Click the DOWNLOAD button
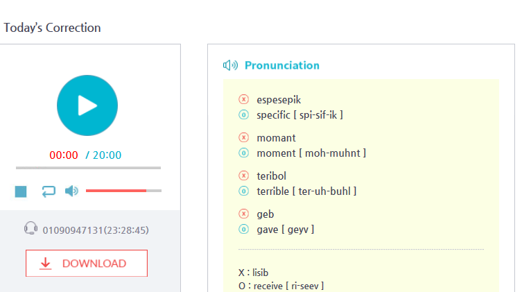The image size is (522, 292). click(x=87, y=263)
